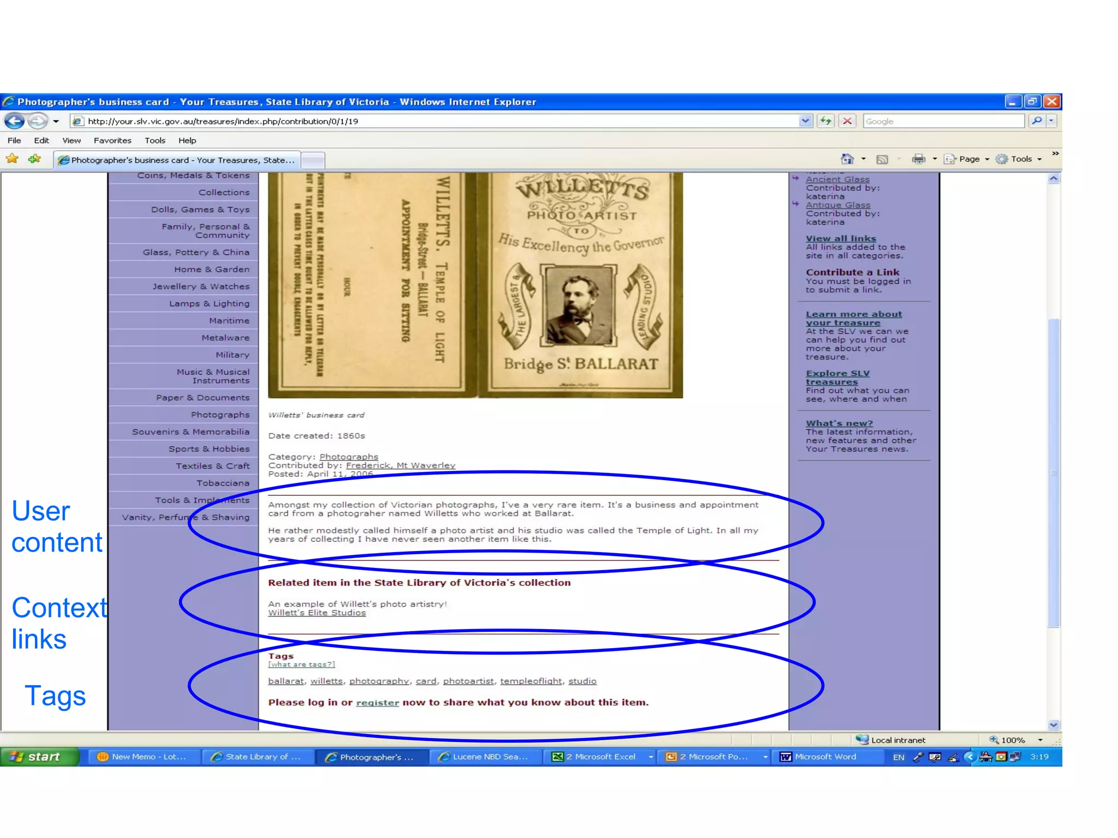Click the Favorites Center star icon
Screen dimensions: 1118x838
[12, 159]
